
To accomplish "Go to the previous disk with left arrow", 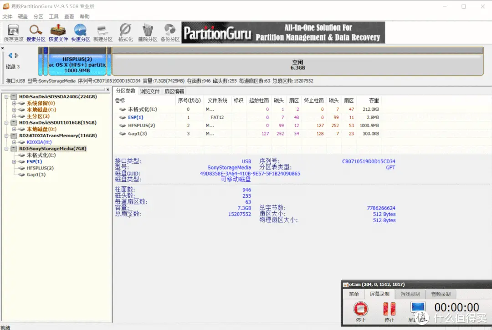I will 10,55.
